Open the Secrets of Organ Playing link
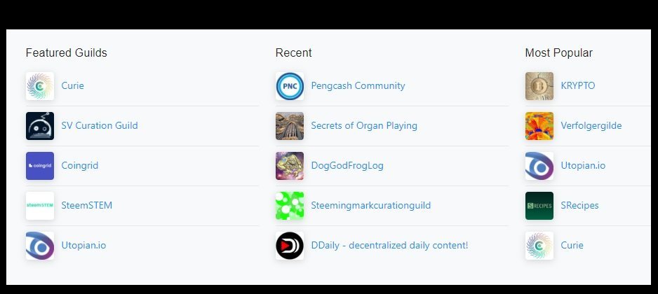 (x=364, y=125)
